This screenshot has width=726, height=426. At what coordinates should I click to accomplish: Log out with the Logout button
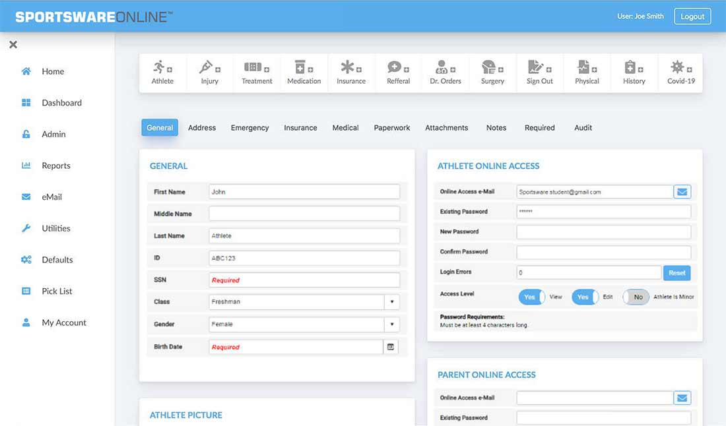coord(692,16)
